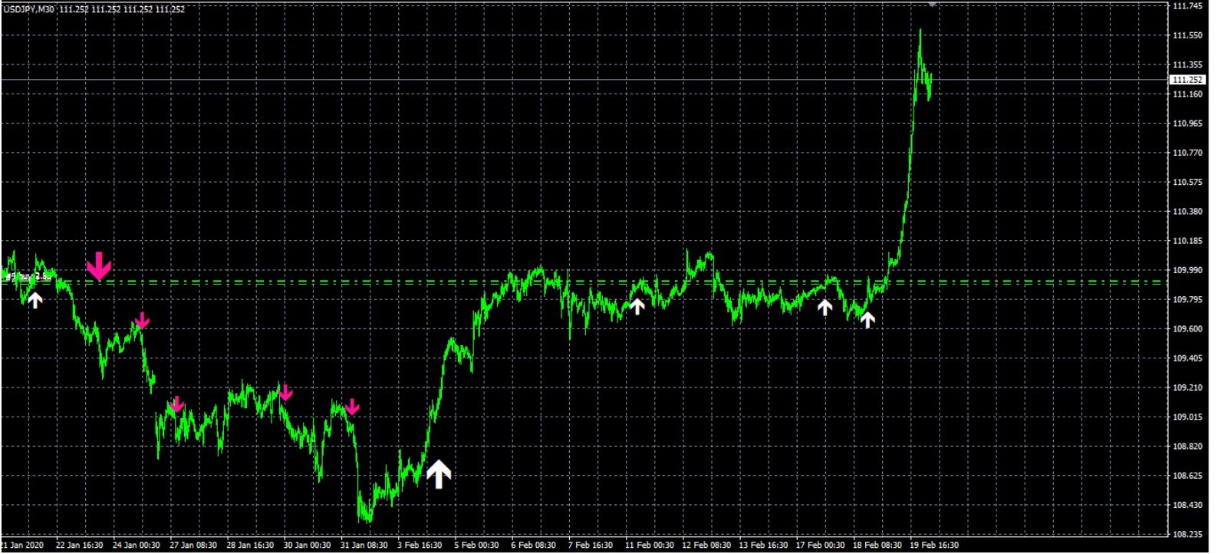Click the chart shift triangle at top

[x=933, y=4]
